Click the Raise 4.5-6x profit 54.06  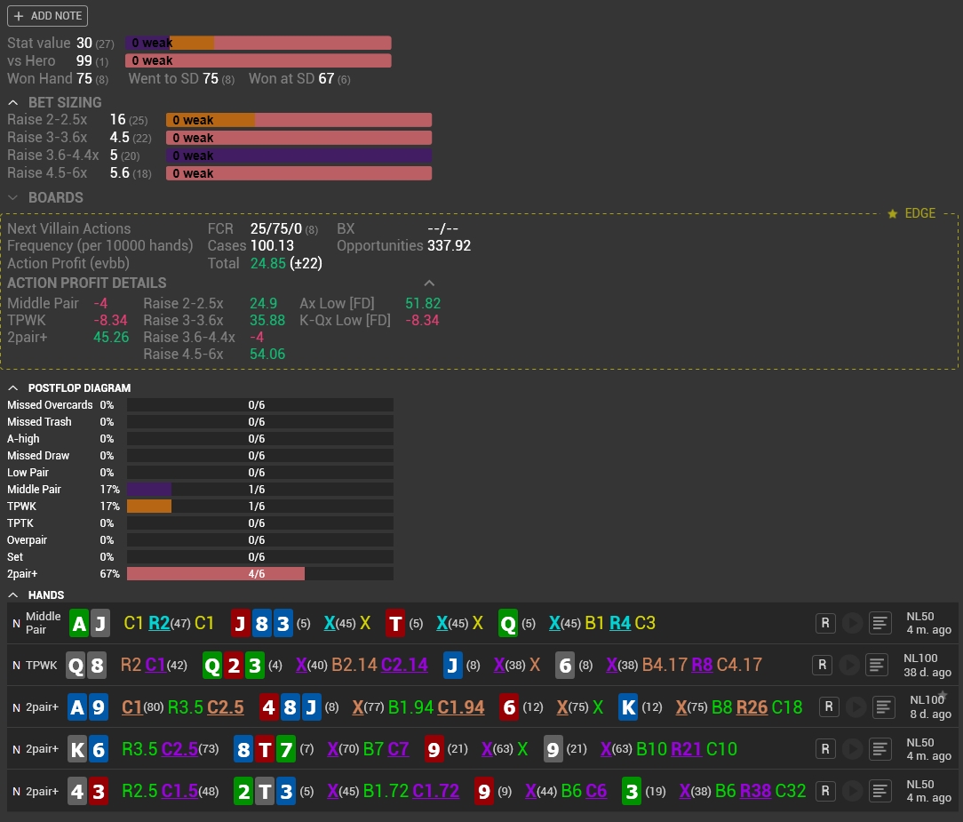(x=267, y=354)
